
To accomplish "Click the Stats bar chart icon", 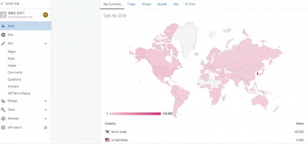I will click(3, 26).
